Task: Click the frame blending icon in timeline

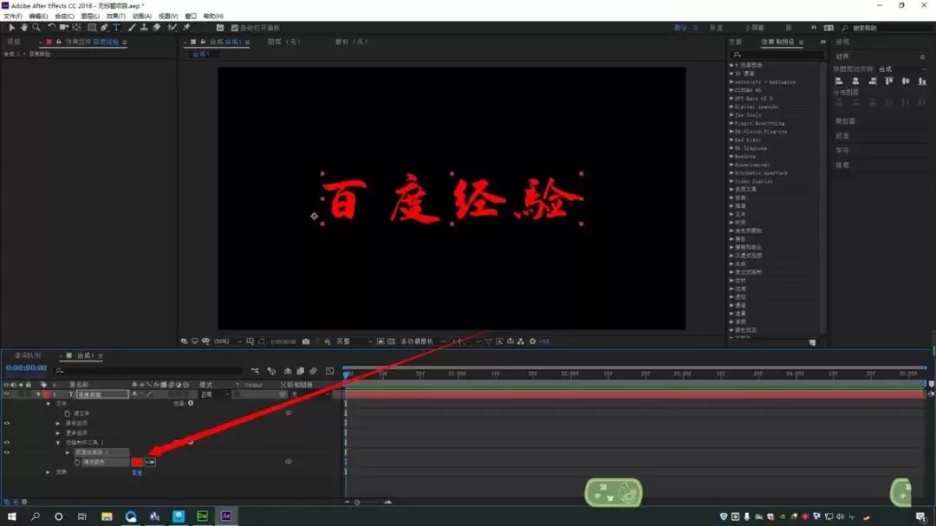Action: point(300,372)
